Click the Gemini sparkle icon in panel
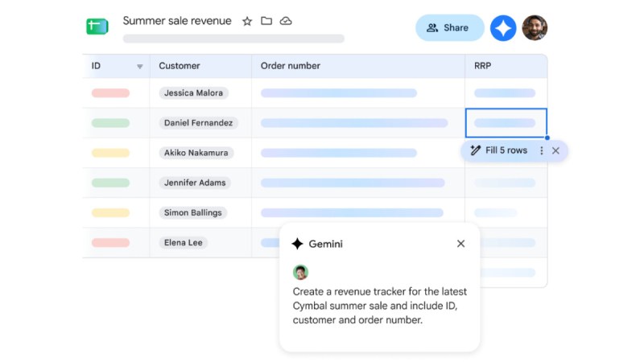The width and height of the screenshot is (644, 362). pos(297,244)
